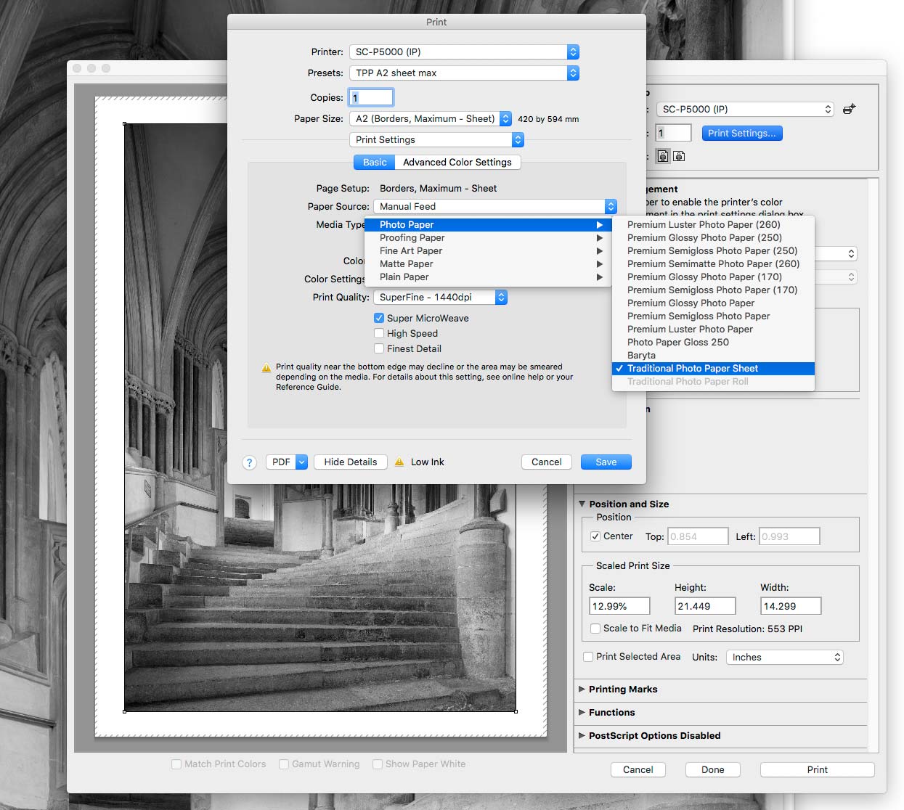This screenshot has width=904, height=810.
Task: Choose Premium Semigloss Photo Paper (250)
Action: click(713, 251)
